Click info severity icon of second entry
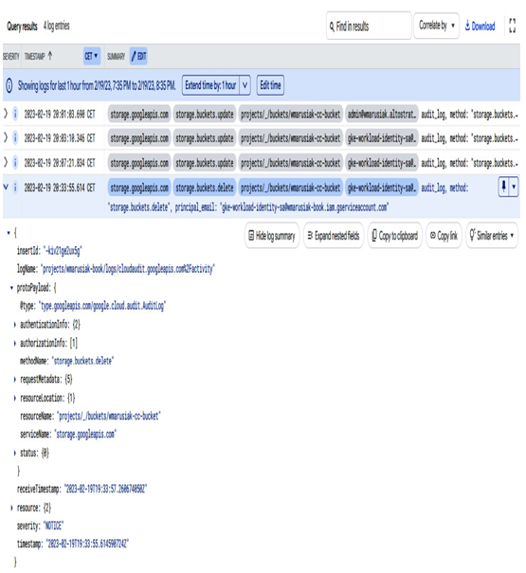The height and width of the screenshot is (573, 526). click(x=15, y=138)
